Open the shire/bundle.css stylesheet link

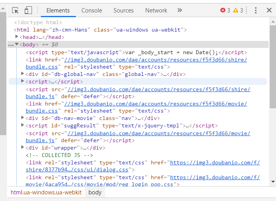pyautogui.click(x=136, y=63)
